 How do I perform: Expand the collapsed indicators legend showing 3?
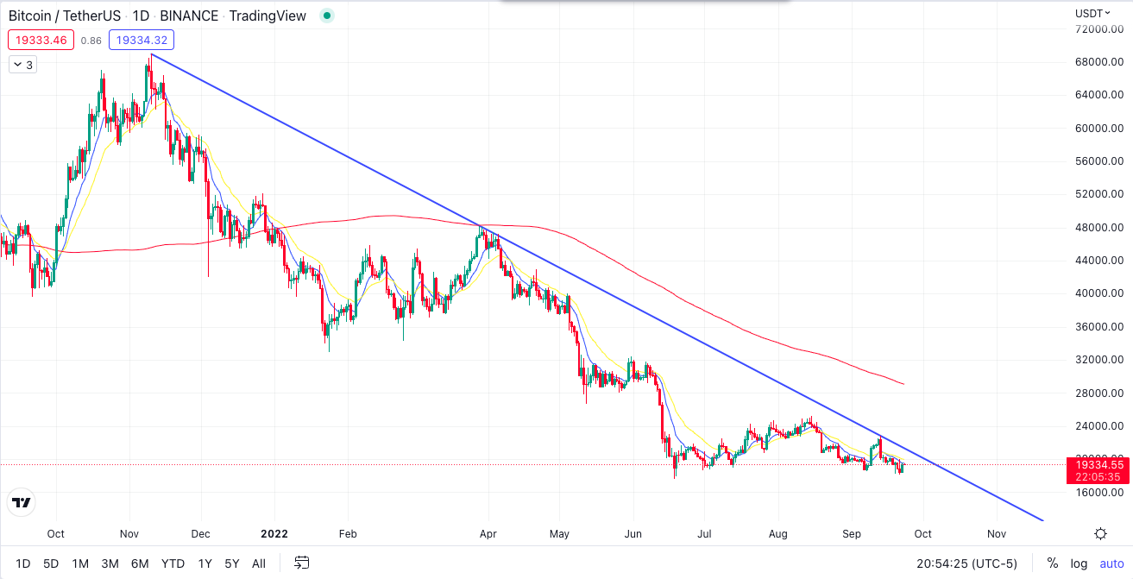tap(22, 65)
